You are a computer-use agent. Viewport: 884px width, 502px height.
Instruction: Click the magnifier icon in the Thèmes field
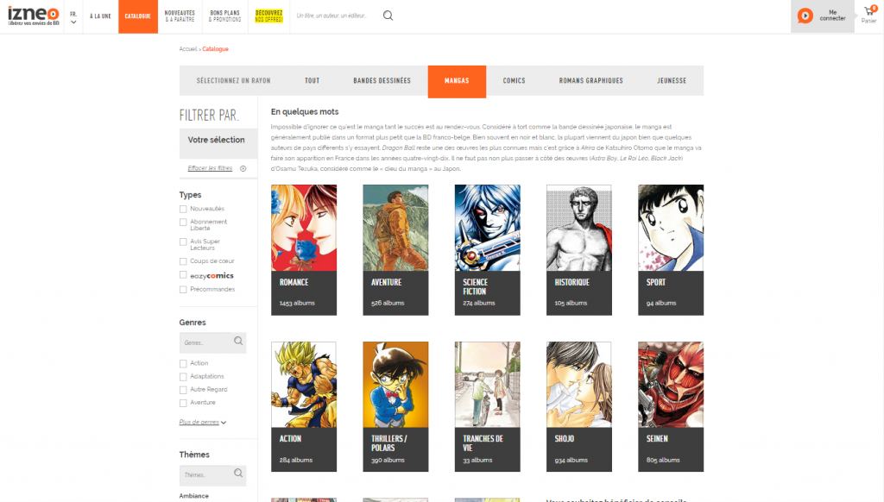pos(238,474)
